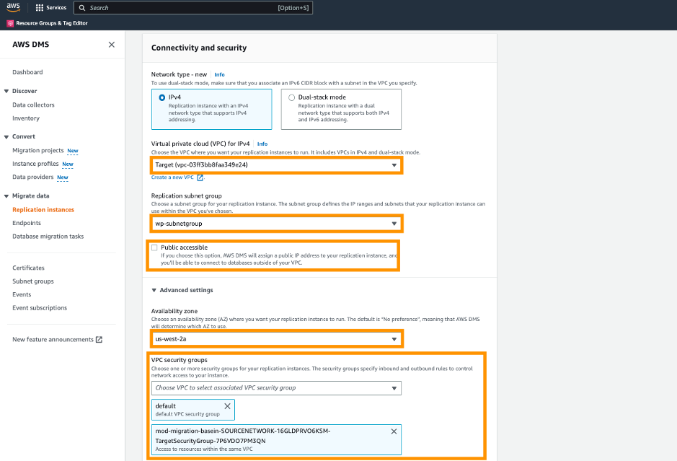Open Endpoints in sidebar
Screen dimensions: 677x461
(27, 223)
